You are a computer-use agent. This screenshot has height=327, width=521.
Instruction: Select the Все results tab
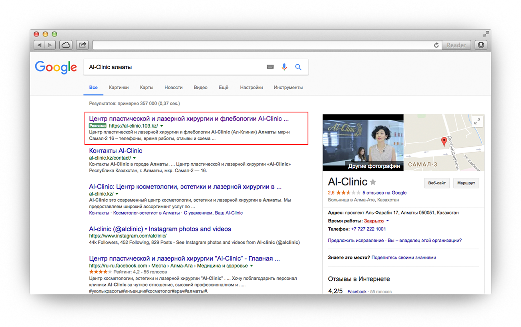(93, 87)
